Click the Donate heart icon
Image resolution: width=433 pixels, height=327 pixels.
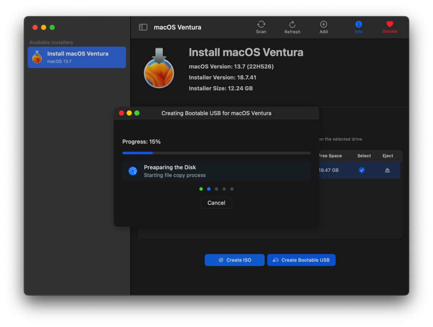(x=389, y=24)
